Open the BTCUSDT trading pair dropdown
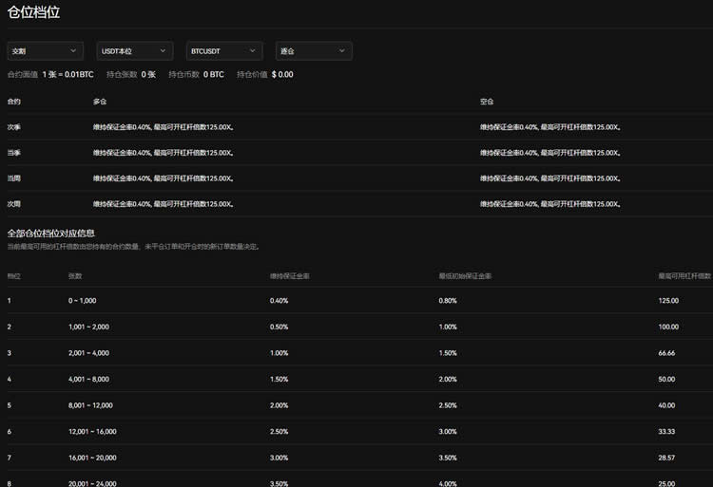The height and width of the screenshot is (487, 713). 223,51
